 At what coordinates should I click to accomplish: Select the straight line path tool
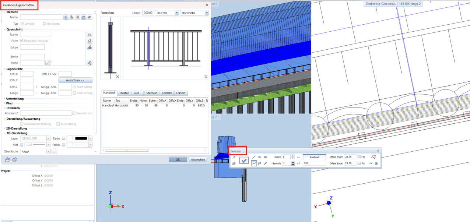(254, 157)
